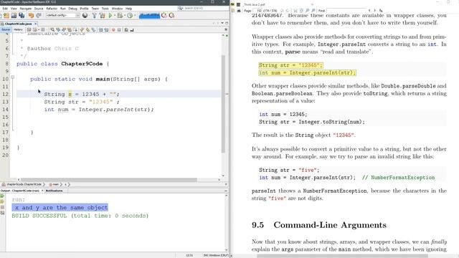The image size is (459, 258).
Task: Open the Window menu
Action: tap(117, 9)
